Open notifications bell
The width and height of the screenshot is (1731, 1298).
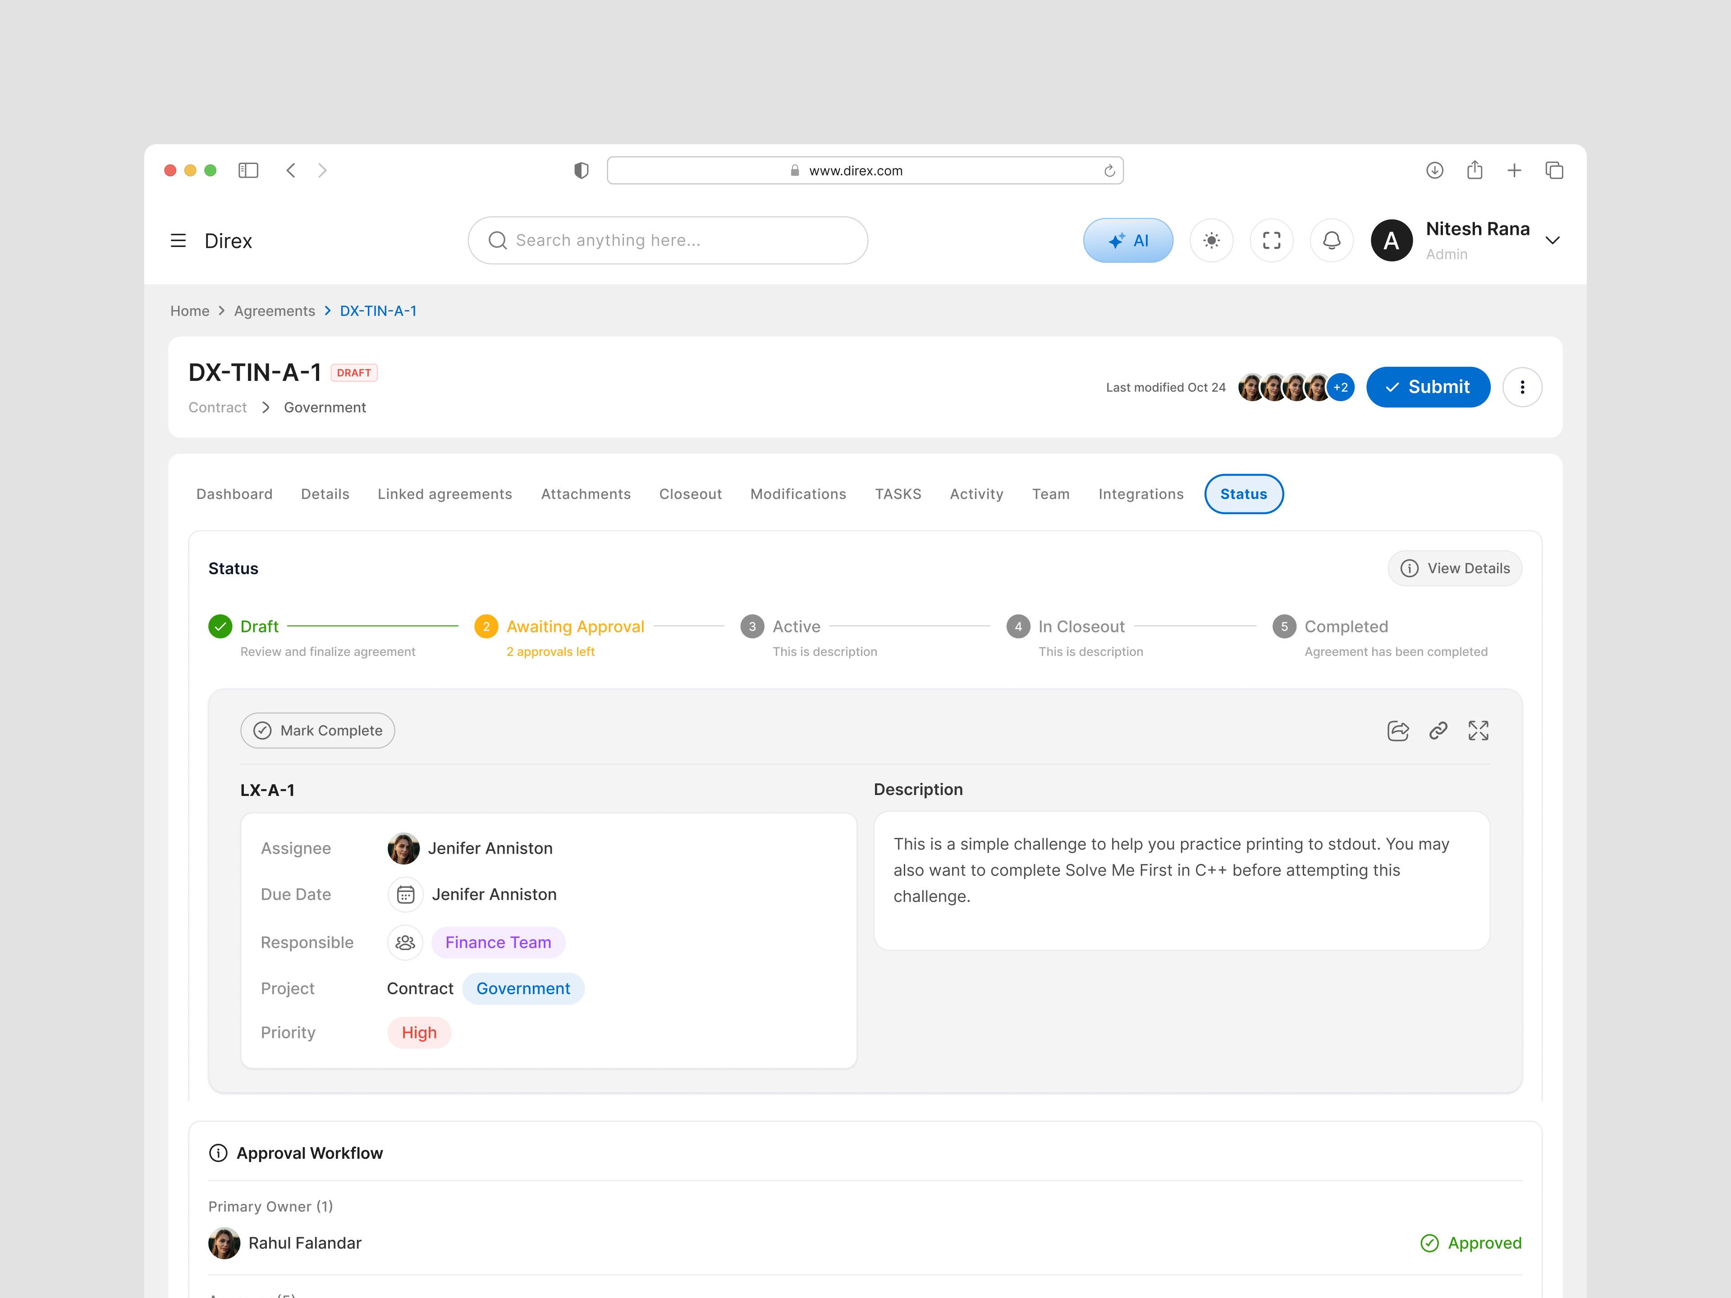(x=1332, y=241)
